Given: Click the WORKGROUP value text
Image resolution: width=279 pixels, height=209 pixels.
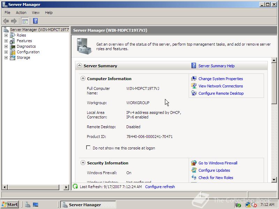Looking at the screenshot, I should coord(138,103).
